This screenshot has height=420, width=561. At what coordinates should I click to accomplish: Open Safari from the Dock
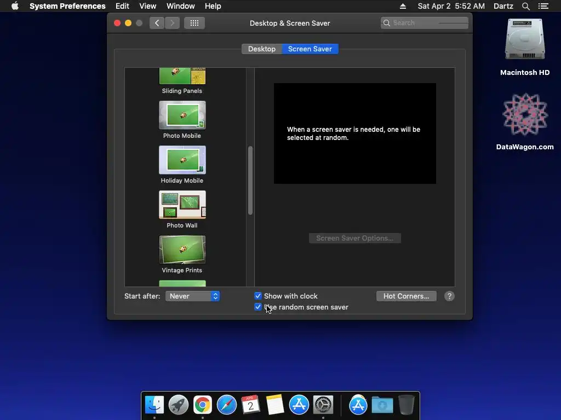tap(226, 405)
